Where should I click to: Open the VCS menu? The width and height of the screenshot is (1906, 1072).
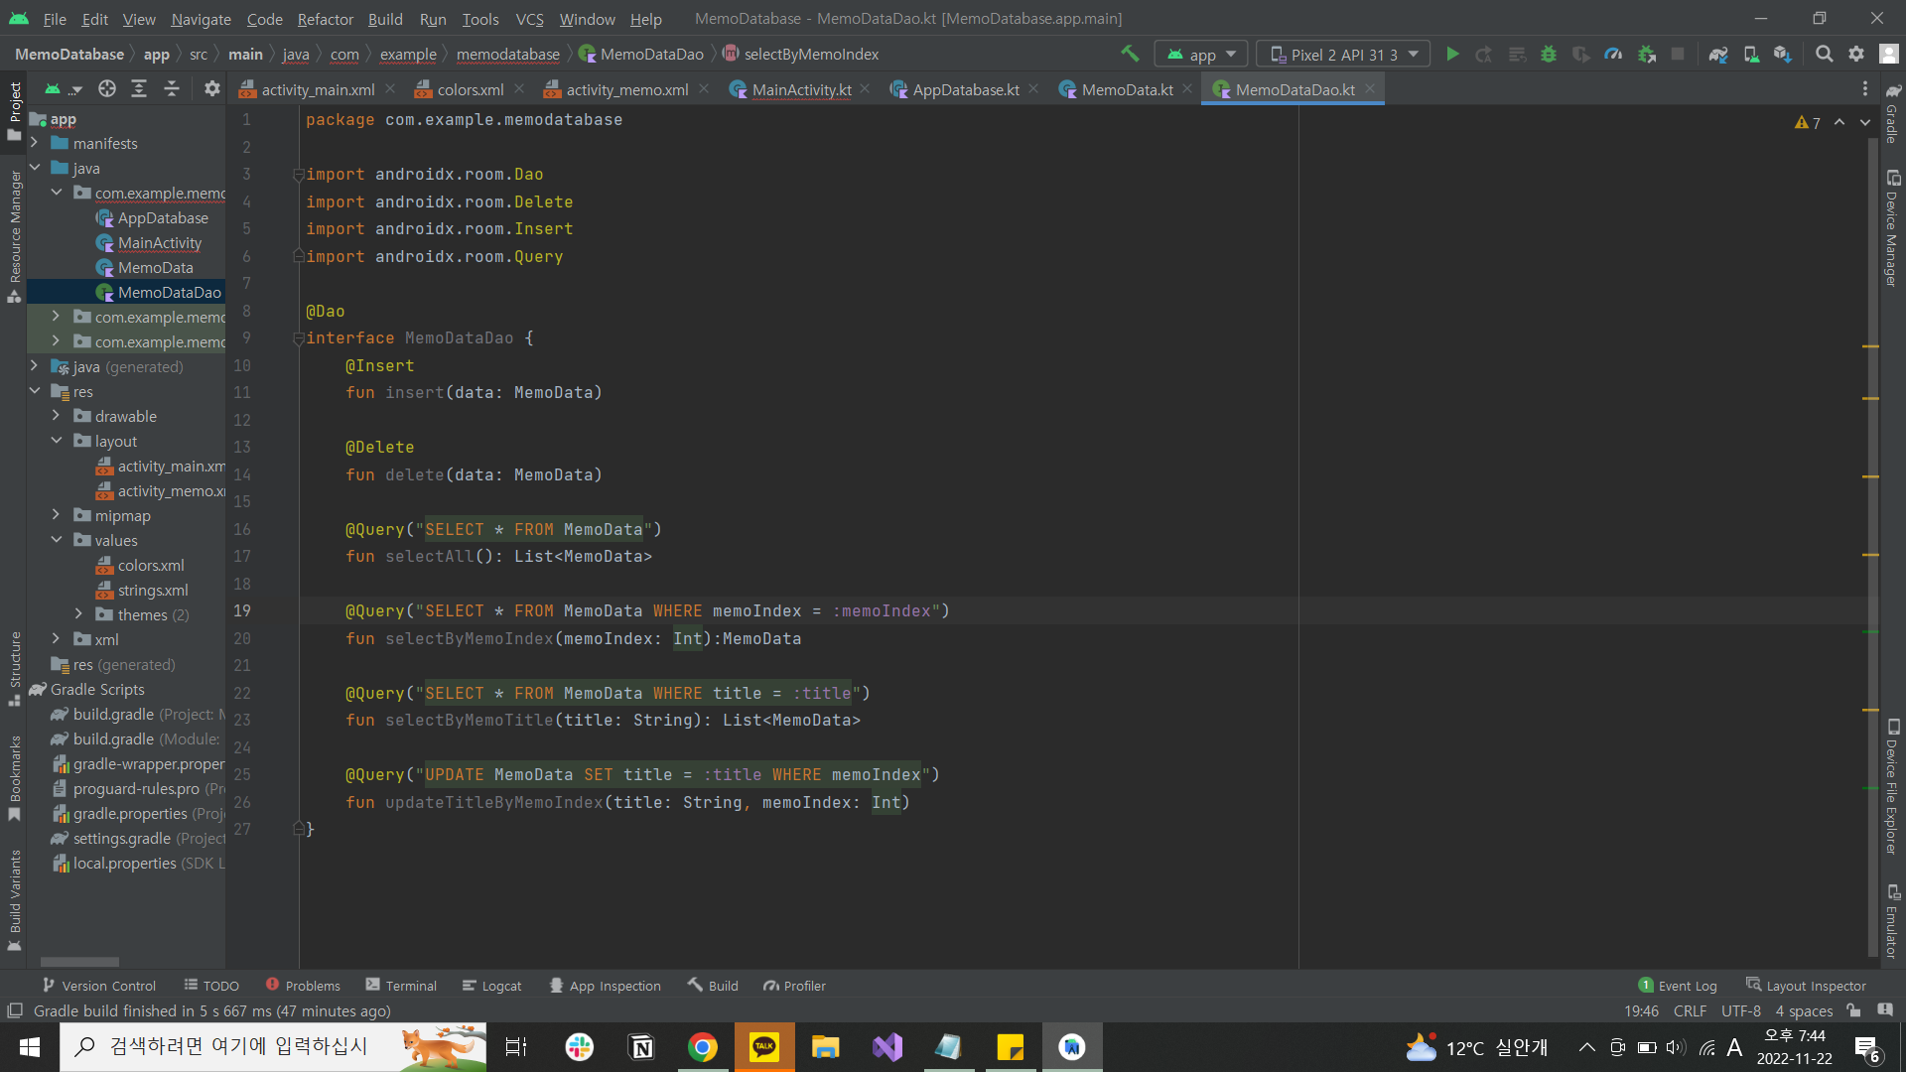(x=529, y=19)
